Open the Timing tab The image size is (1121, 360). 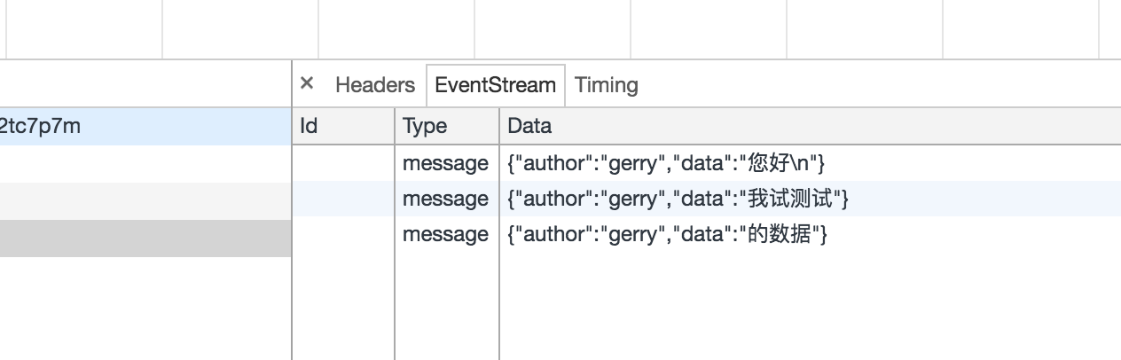click(x=607, y=85)
